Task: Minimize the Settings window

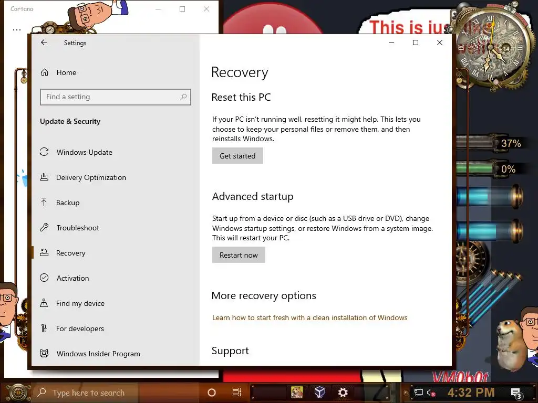Action: coord(391,43)
